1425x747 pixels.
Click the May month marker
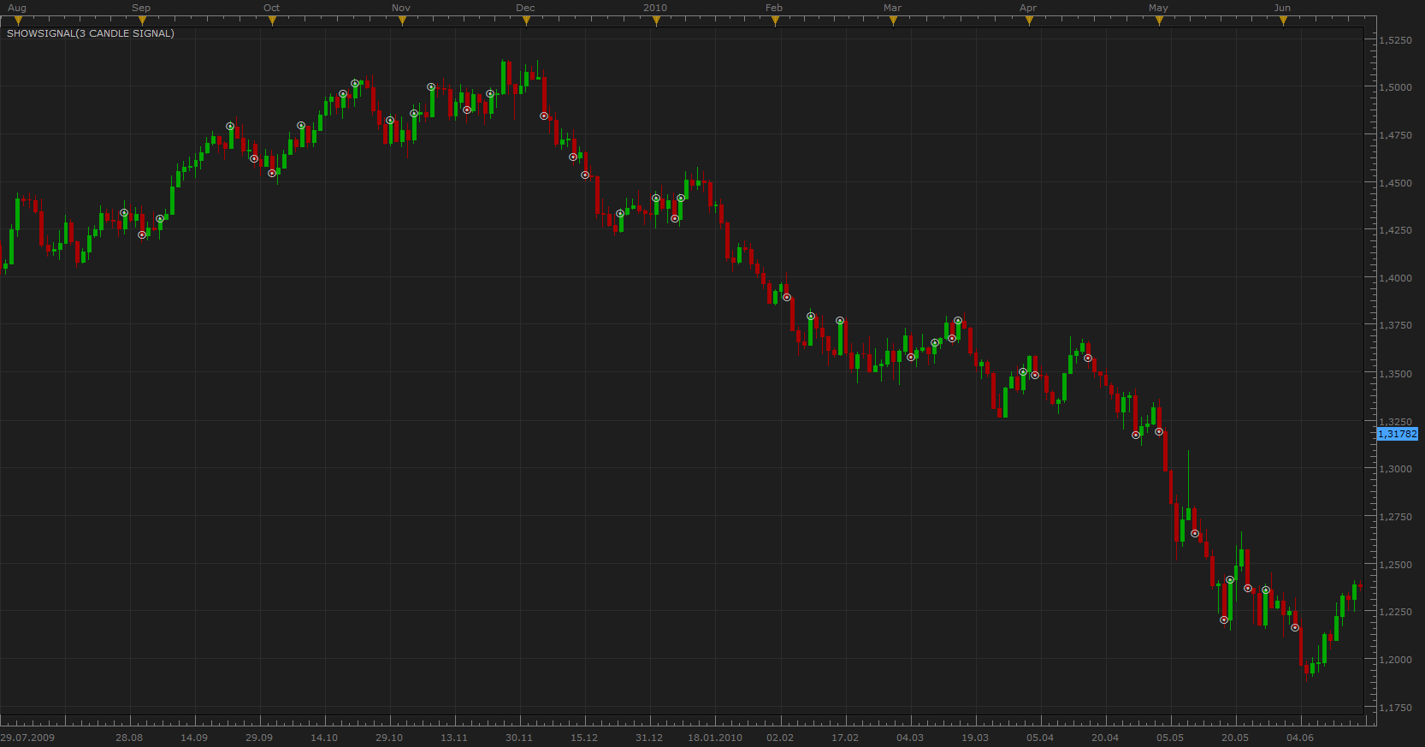[1160, 21]
